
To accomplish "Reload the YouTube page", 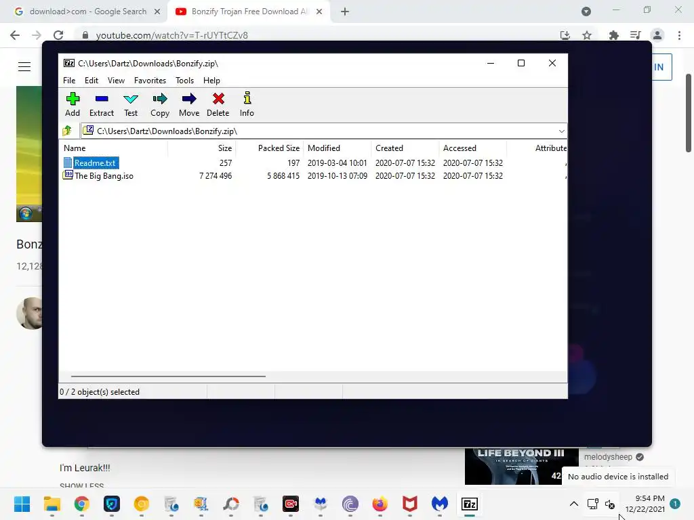I will click(x=58, y=35).
